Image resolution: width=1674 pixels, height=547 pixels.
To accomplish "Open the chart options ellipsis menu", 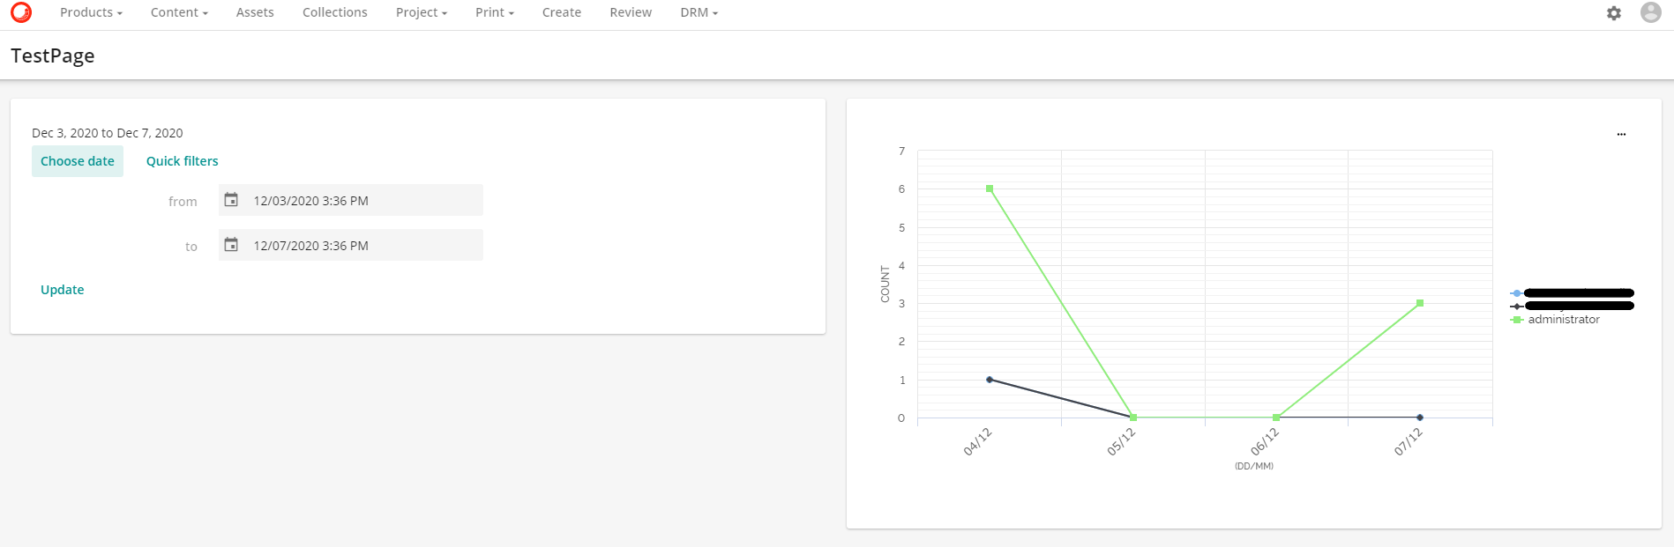I will 1621,134.
